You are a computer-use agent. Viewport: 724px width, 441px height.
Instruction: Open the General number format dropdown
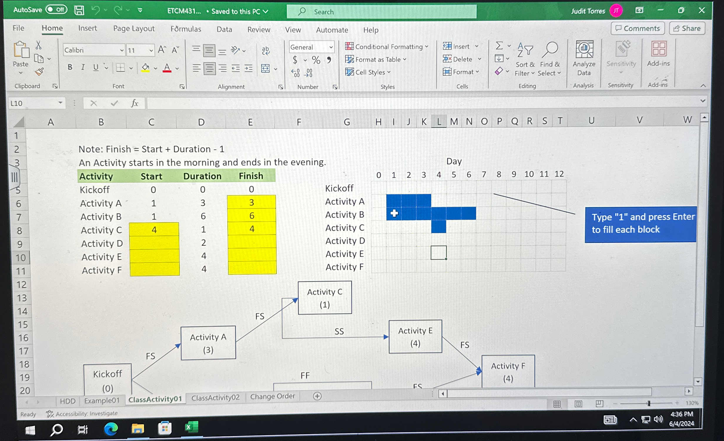331,47
